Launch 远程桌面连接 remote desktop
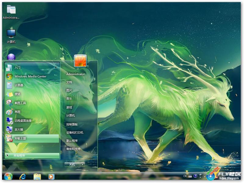This screenshot has height=183, width=244. [32, 120]
